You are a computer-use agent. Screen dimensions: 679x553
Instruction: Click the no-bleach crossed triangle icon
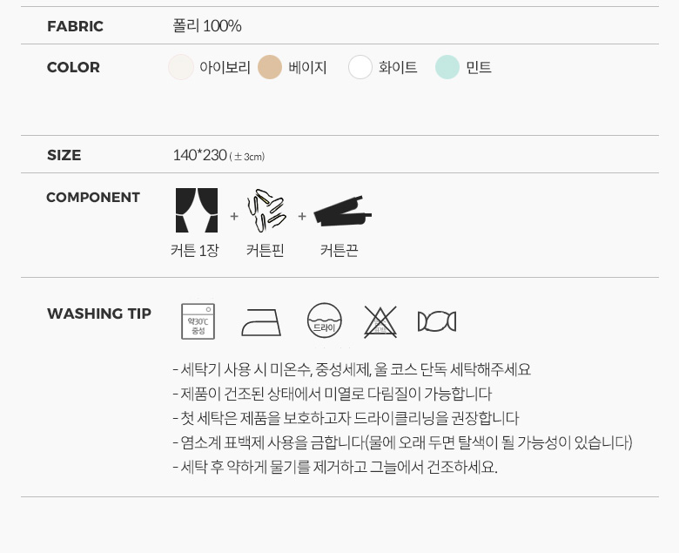380,321
